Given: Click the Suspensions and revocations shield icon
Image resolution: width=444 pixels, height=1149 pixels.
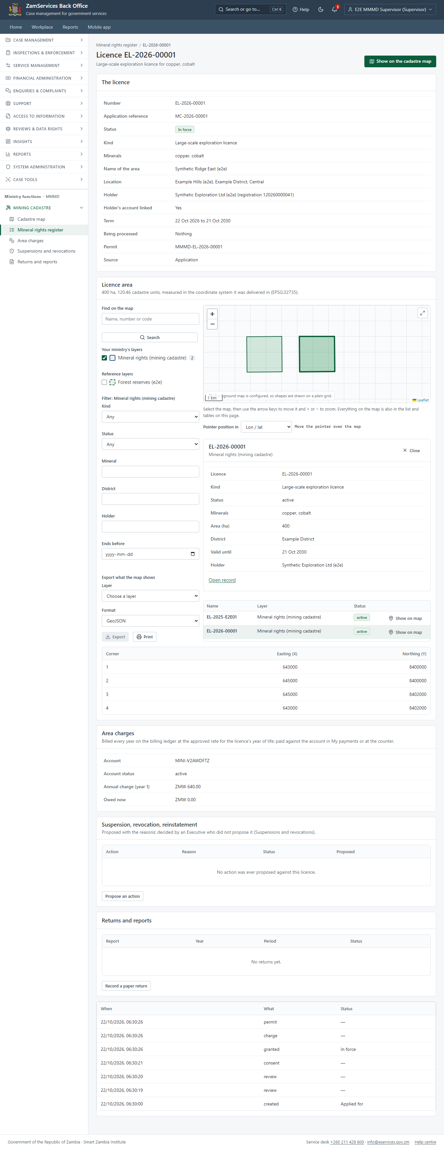Looking at the screenshot, I should [x=12, y=251].
